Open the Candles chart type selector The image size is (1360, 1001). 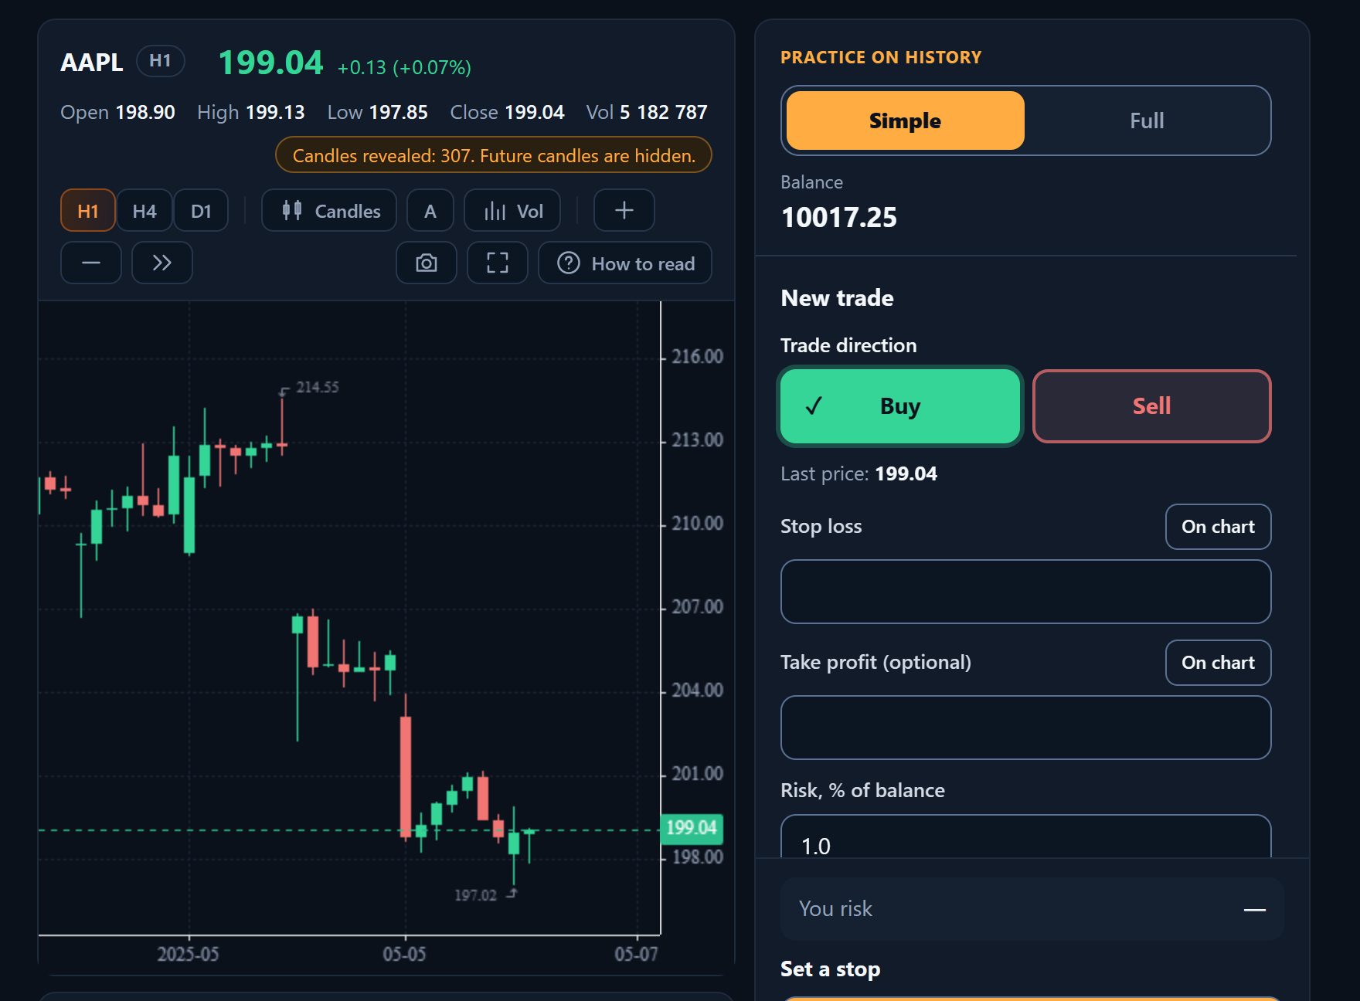329,210
